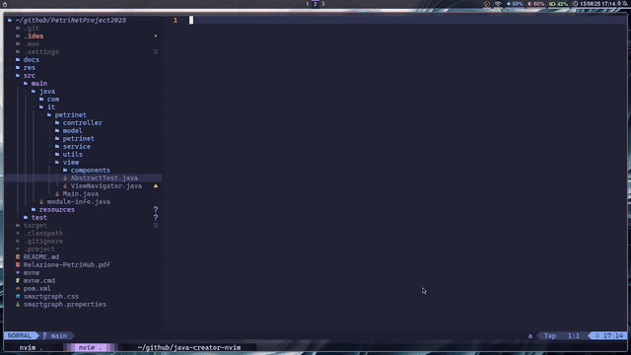The height and width of the screenshot is (355, 631).
Task: Click root path PetriNetProject2025
Action: point(70,20)
